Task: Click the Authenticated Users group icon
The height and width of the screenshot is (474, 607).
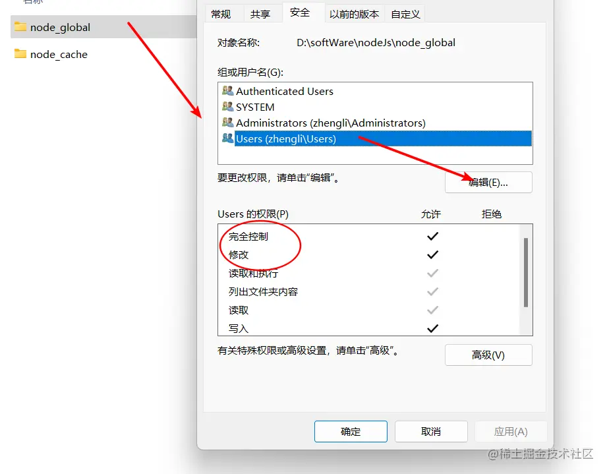Action: pos(227,90)
